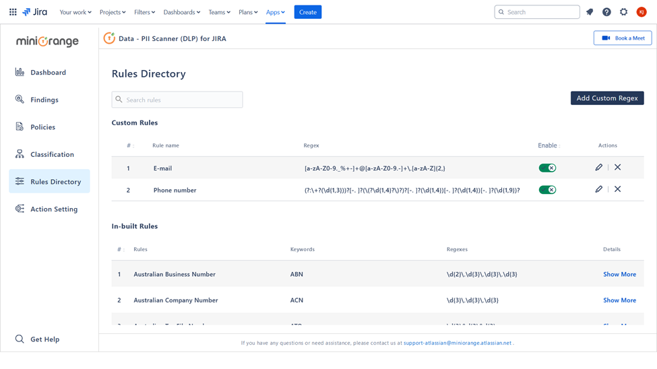
Task: Click the Rules Directory page heading
Action: pos(148,73)
